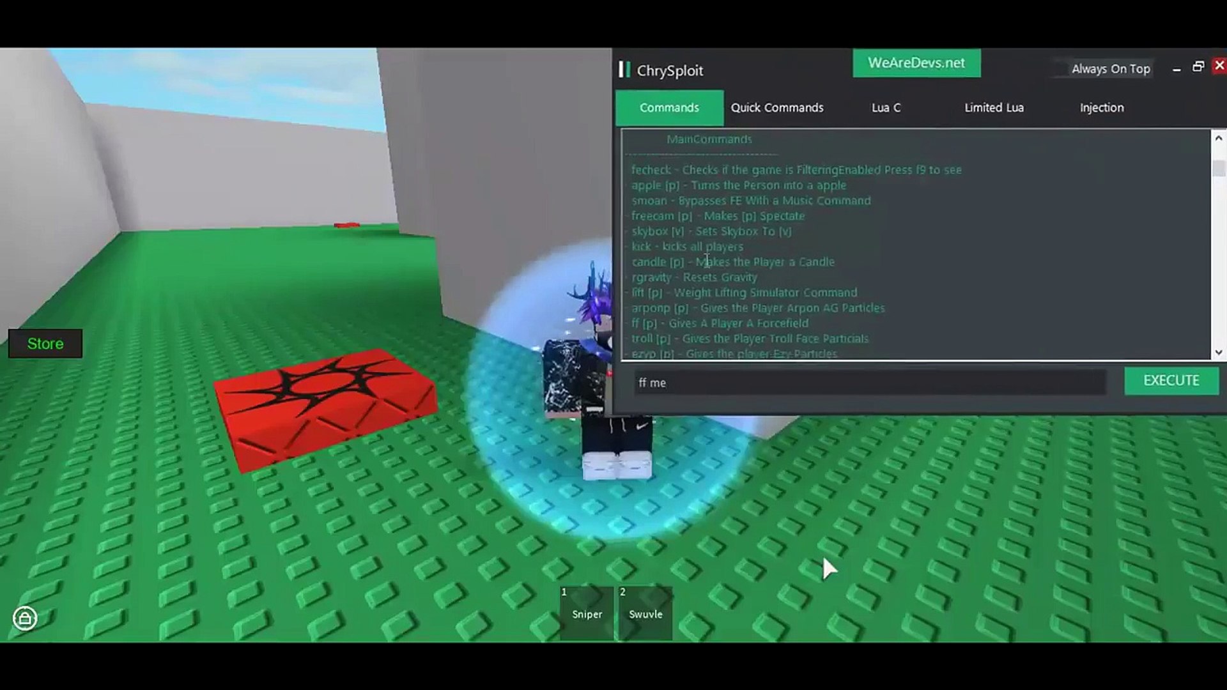Click the MainCommands expander header
1227x690 pixels.
(709, 138)
